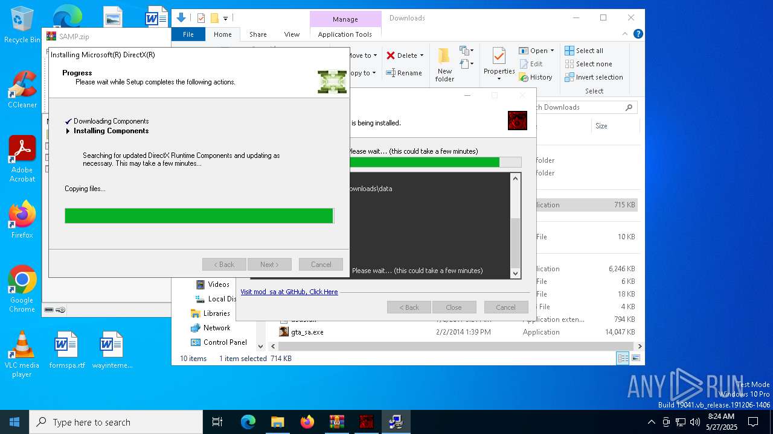Switch to Share ribbon tab
This screenshot has height=434, width=773.
click(x=258, y=34)
